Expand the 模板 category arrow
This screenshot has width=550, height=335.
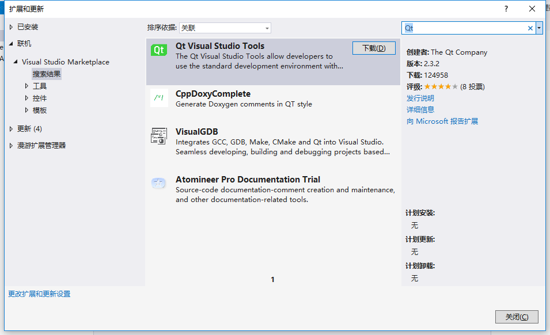pos(26,111)
